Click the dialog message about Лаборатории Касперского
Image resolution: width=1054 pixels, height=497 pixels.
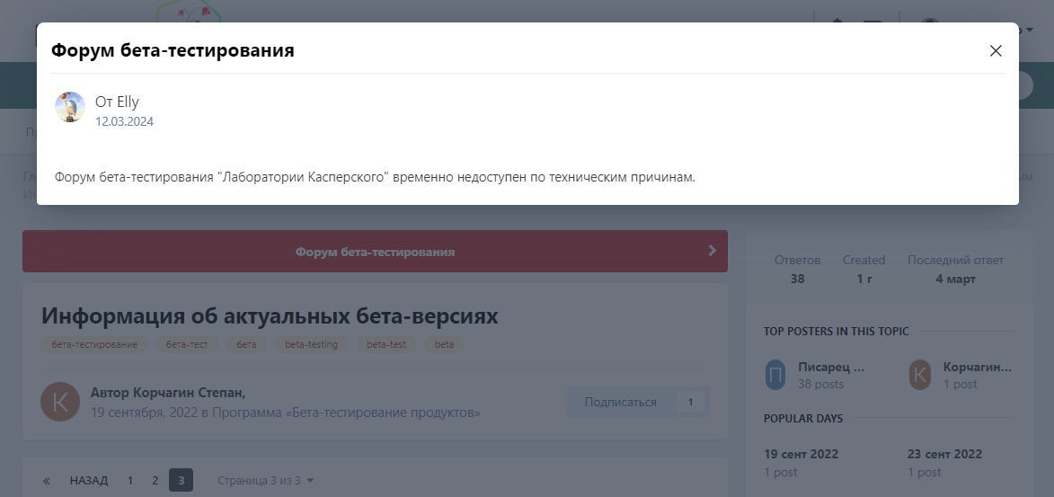click(375, 178)
